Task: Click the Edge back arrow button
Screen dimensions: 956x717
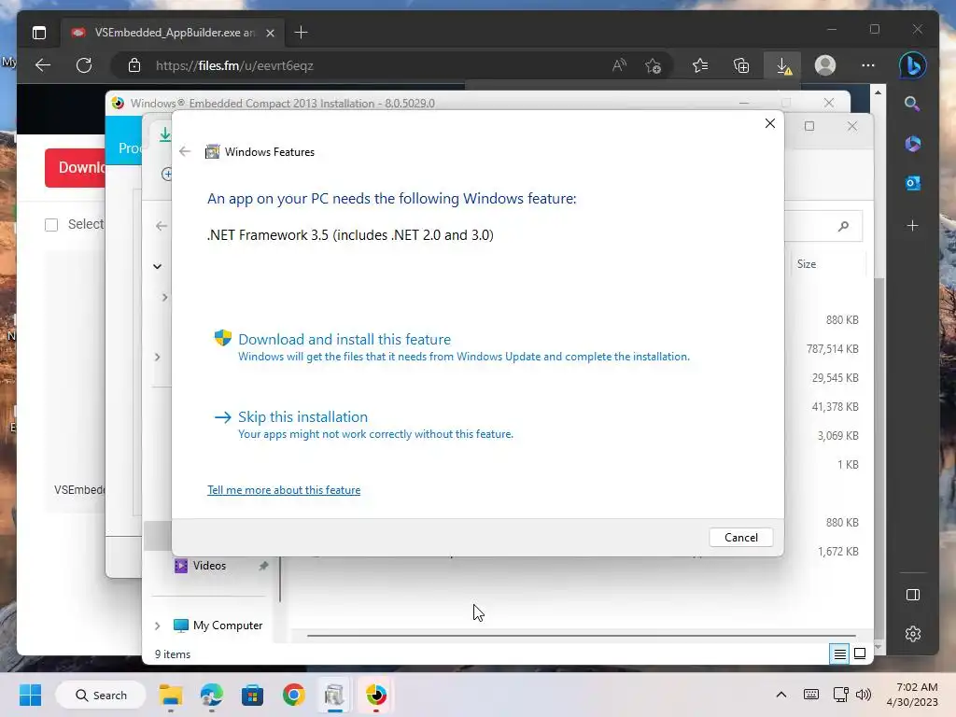Action: [43, 65]
